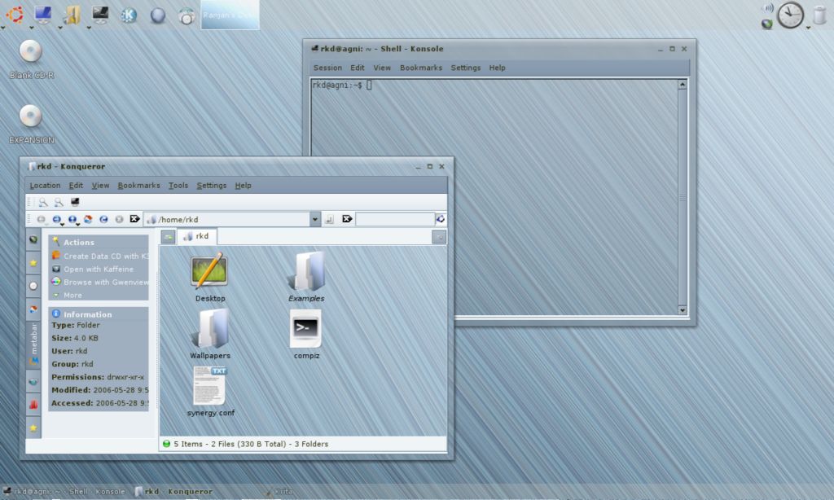Open the Examples folder
Image resolution: width=834 pixels, height=500 pixels.
[x=306, y=277]
